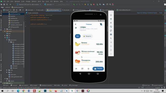
Task: Open emulator extended controls three dots
Action: point(111,54)
